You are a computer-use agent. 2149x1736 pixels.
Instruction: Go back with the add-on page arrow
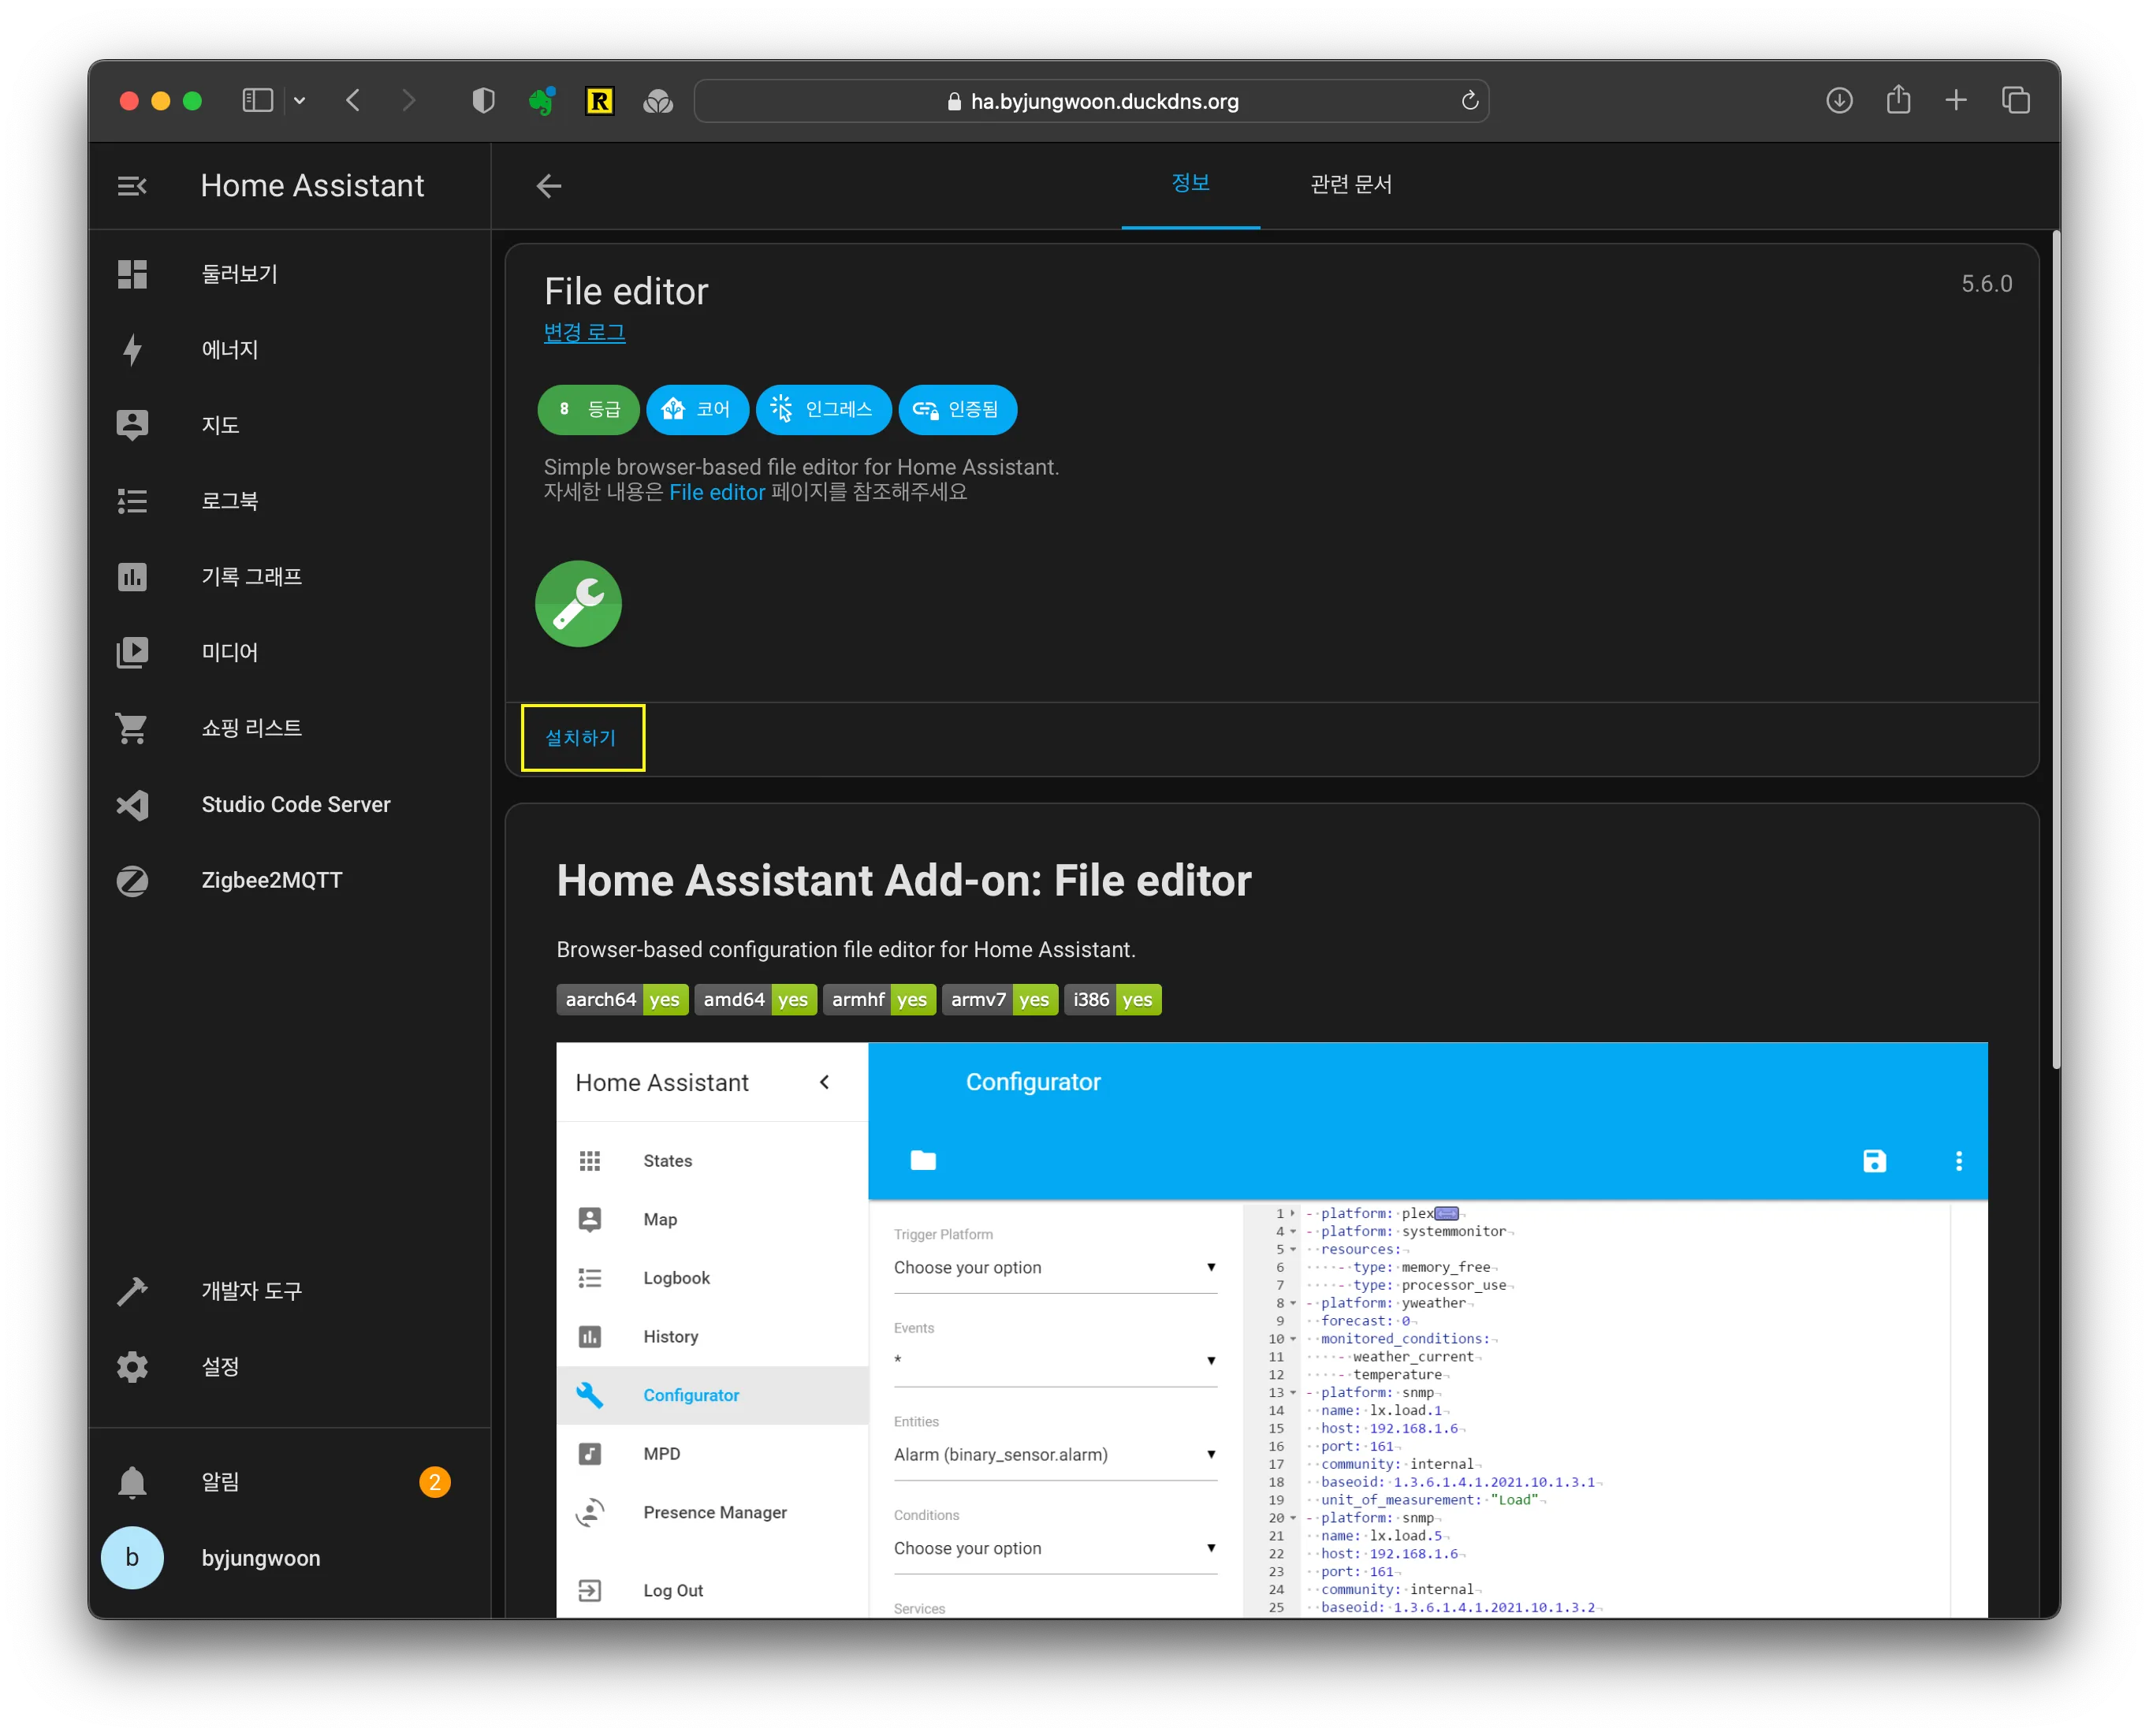(x=549, y=186)
